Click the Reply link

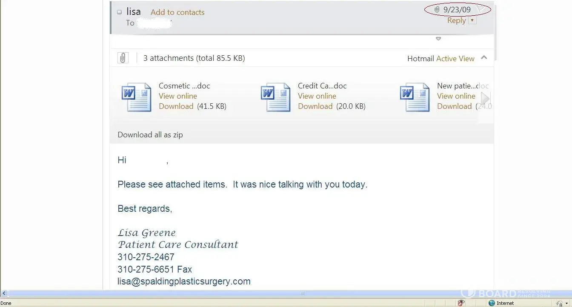456,20
